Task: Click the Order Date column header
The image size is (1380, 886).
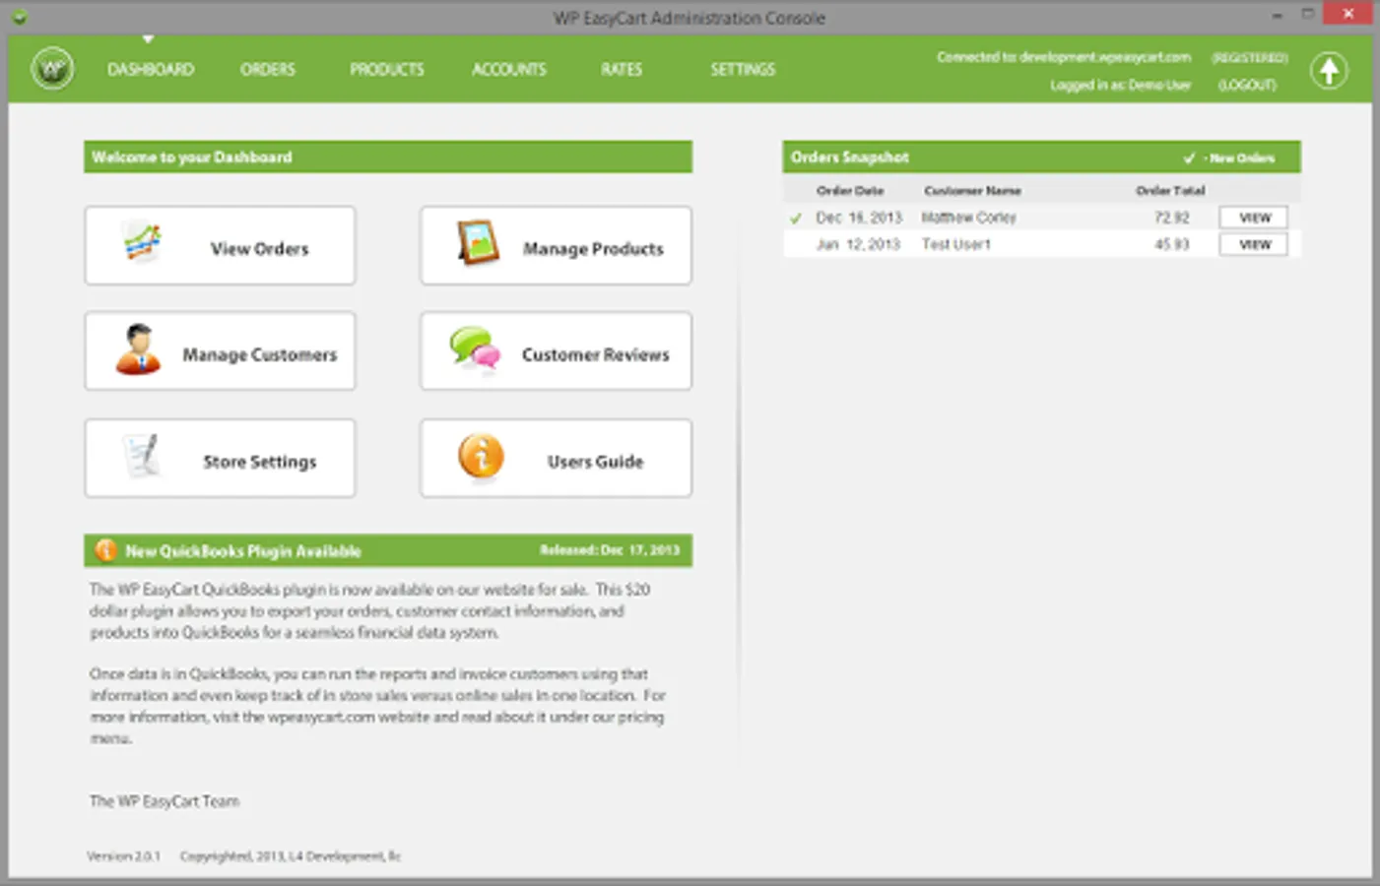Action: (850, 190)
